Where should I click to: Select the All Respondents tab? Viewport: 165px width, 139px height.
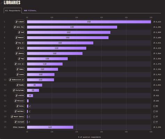(x=13, y=10)
